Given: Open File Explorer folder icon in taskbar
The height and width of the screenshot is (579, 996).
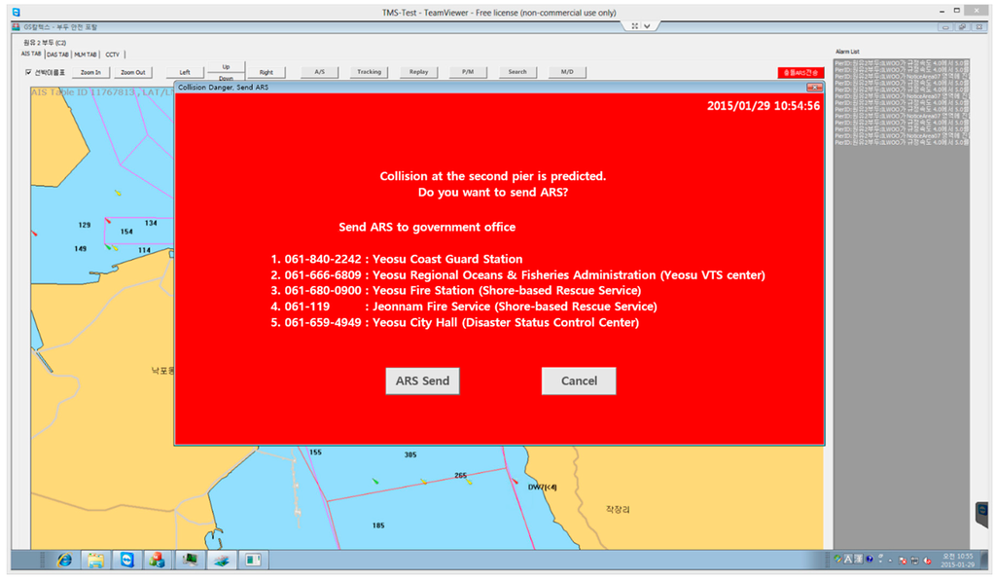Looking at the screenshot, I should [95, 560].
